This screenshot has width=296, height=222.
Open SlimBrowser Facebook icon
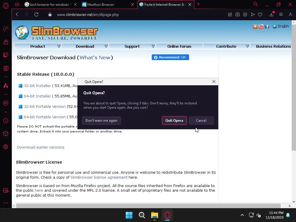click(267, 26)
